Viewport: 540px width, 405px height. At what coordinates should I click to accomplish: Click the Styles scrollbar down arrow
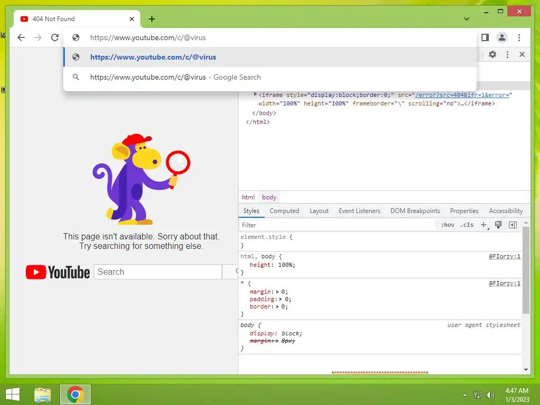pyautogui.click(x=526, y=370)
